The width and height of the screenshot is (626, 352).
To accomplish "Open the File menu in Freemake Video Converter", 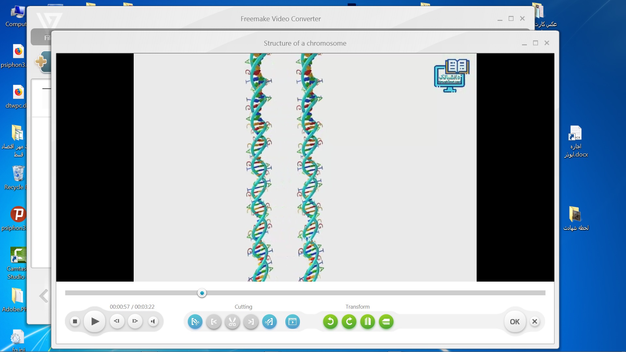I will (47, 38).
